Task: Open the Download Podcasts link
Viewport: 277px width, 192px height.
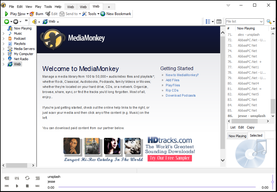Action: [181, 95]
